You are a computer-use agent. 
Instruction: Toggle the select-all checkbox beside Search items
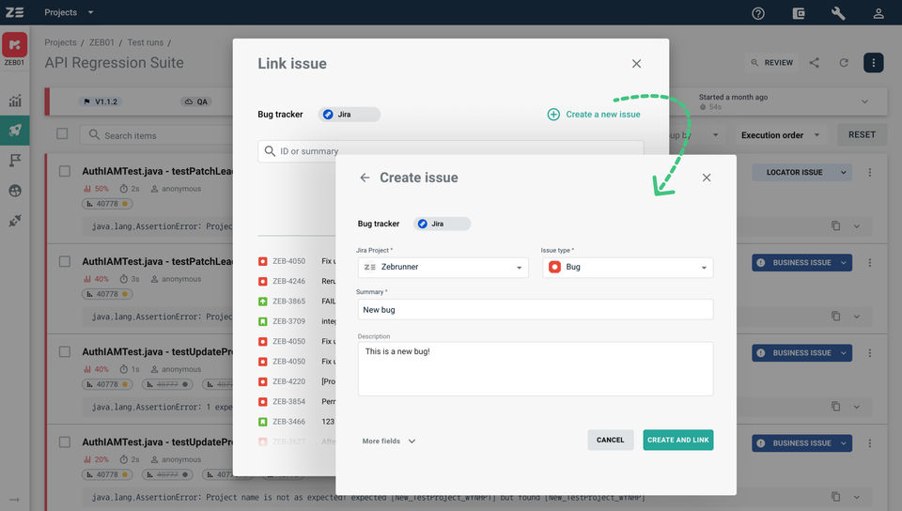(62, 134)
